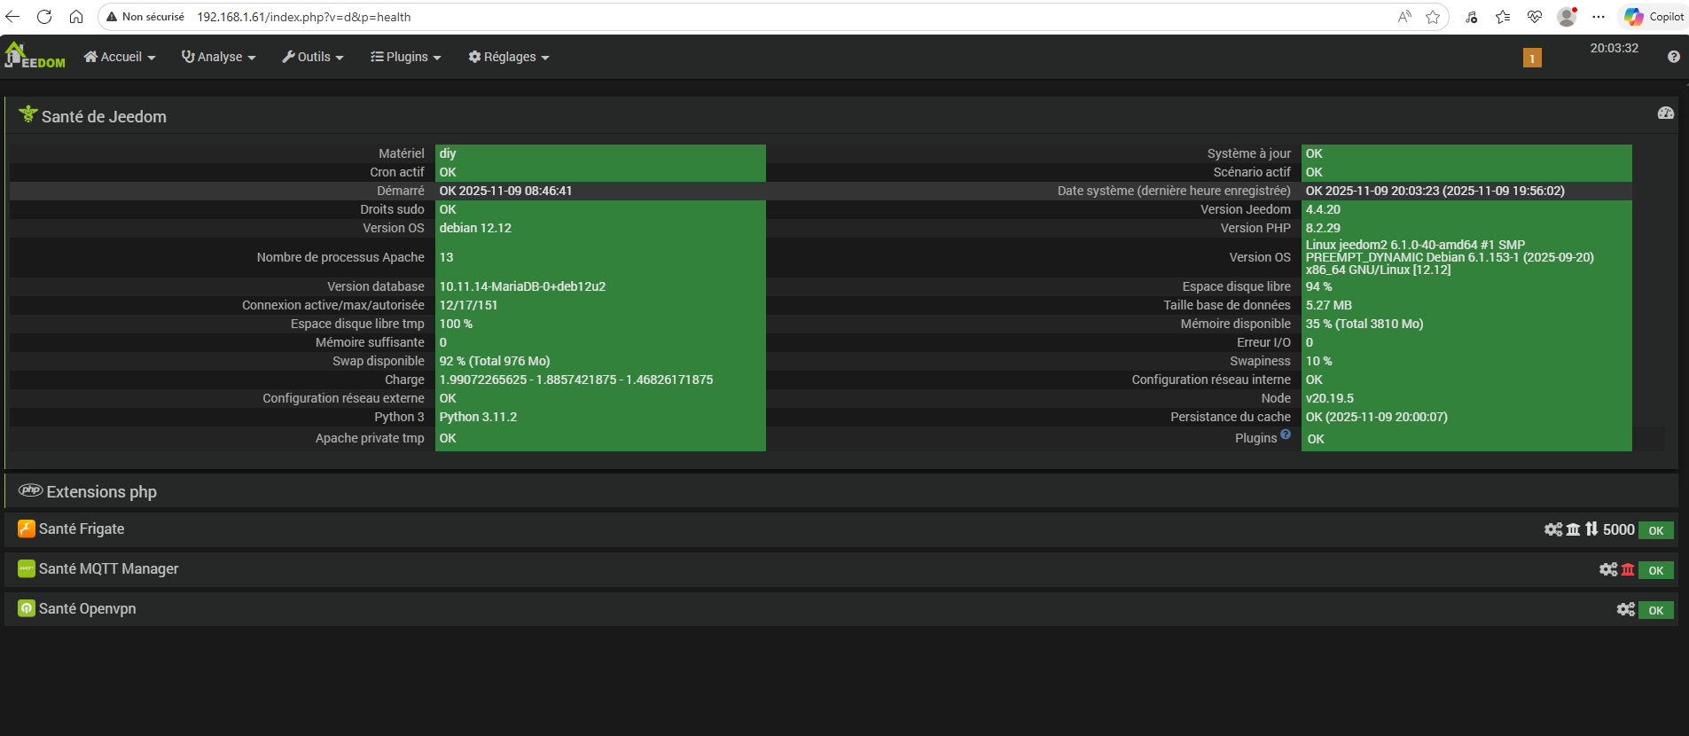Click the Frigate plugin icon
This screenshot has width=1689, height=736.
pos(27,529)
